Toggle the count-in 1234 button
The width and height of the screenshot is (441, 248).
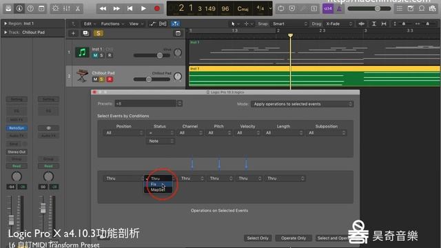pyautogui.click(x=328, y=8)
